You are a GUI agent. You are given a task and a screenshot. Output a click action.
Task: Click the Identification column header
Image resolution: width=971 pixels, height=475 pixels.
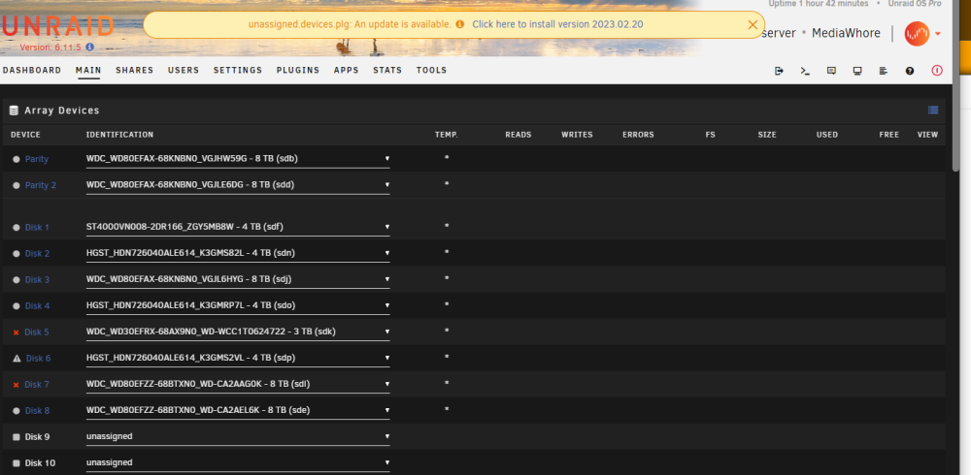(x=119, y=134)
